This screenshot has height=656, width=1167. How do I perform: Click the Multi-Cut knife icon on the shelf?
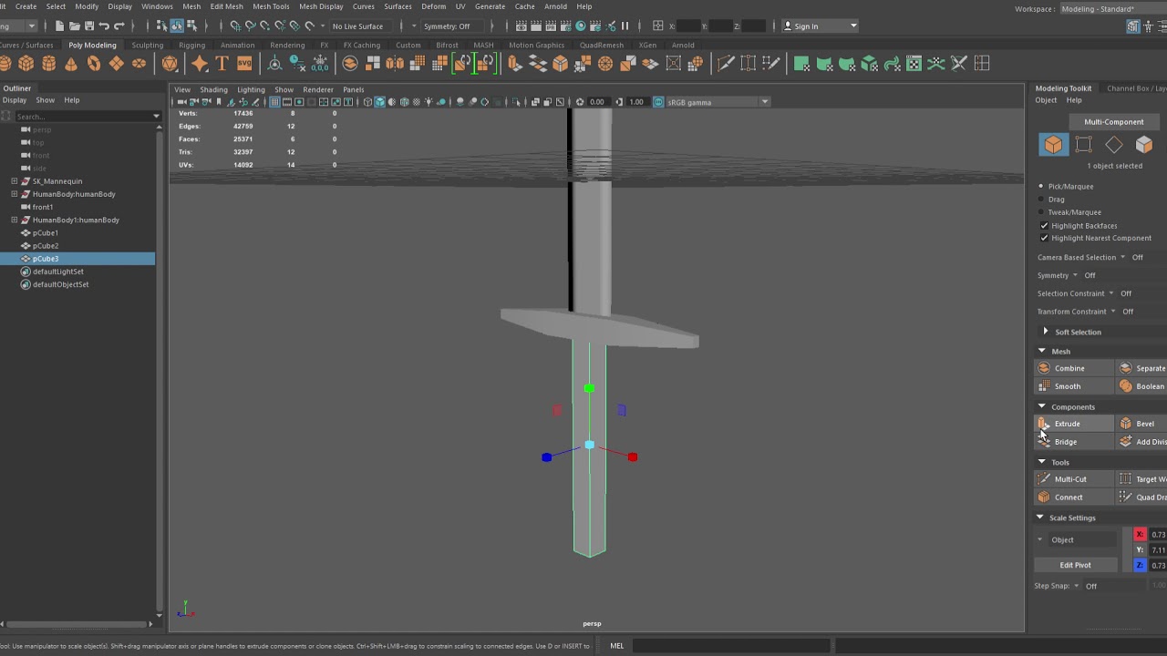point(726,63)
